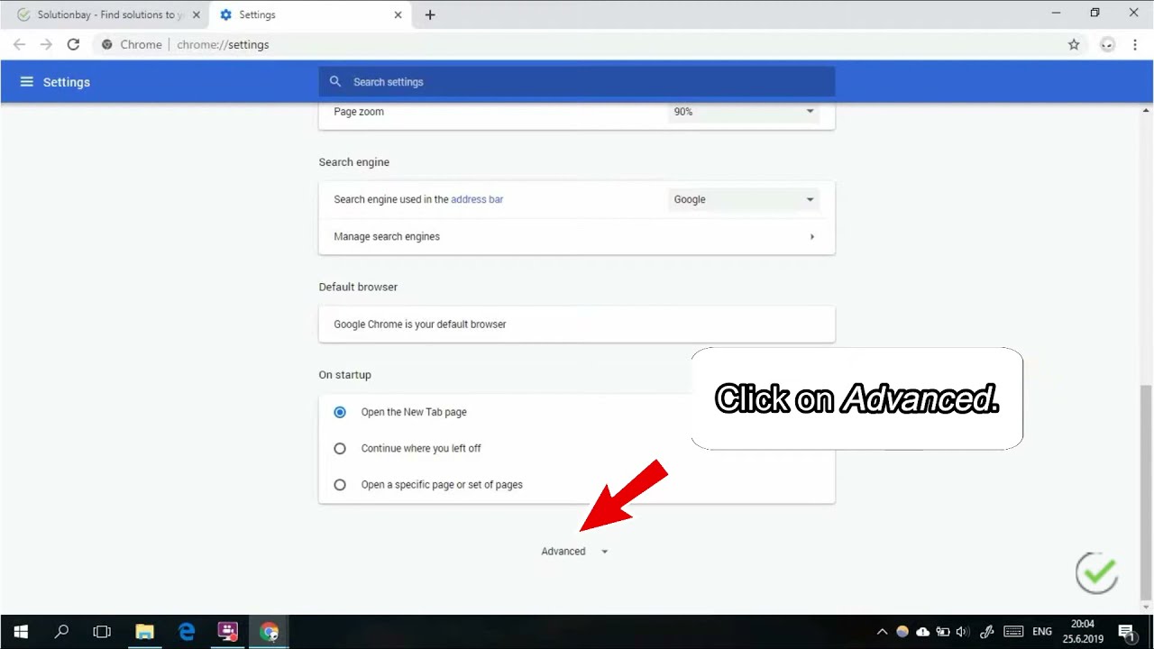Reload the settings page
The height and width of the screenshot is (649, 1154).
click(74, 44)
